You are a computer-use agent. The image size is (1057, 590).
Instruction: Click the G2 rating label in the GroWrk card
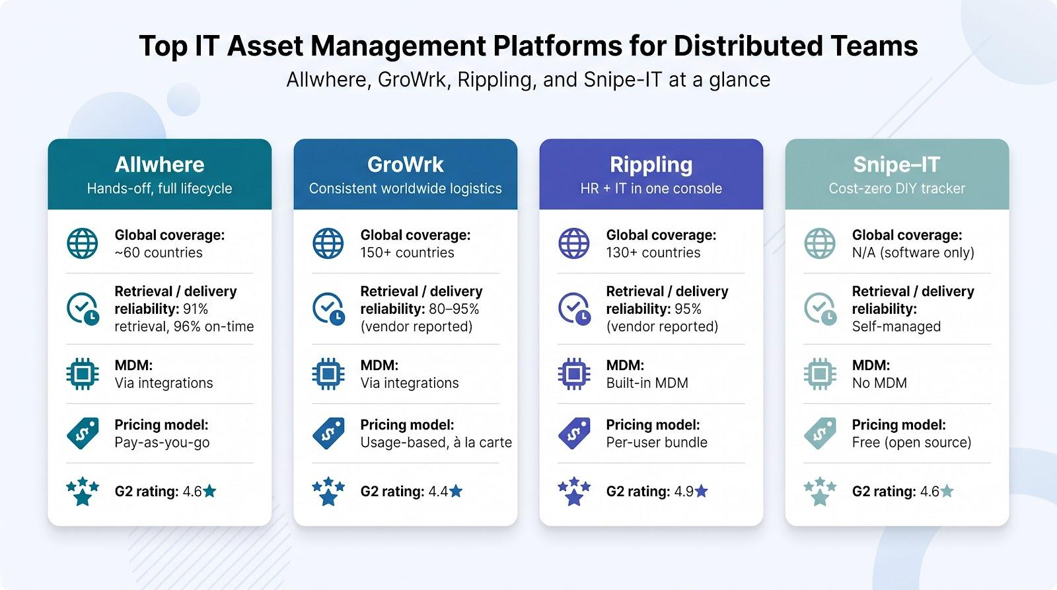click(x=392, y=492)
